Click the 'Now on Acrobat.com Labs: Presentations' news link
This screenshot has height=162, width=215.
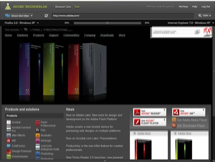click(91, 138)
